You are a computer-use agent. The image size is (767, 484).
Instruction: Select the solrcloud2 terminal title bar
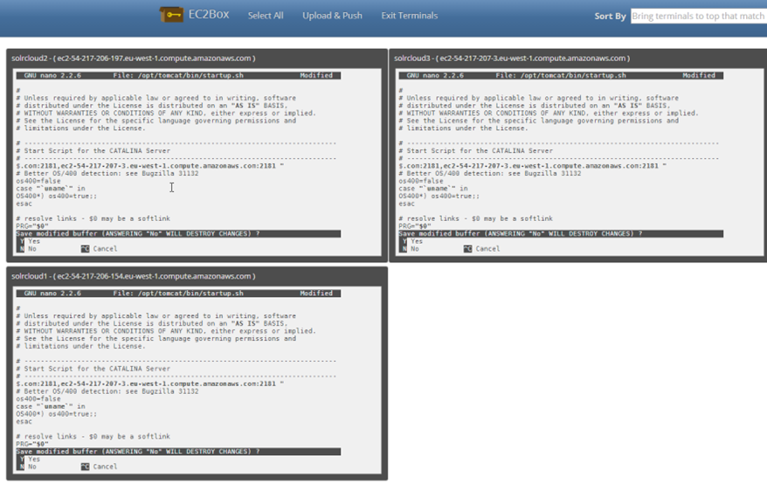(197, 59)
